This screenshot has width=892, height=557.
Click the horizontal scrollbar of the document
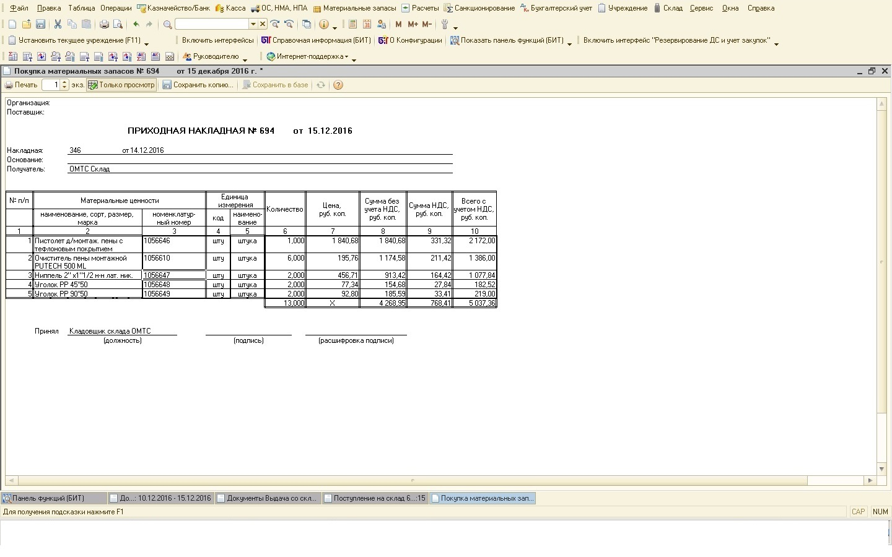point(412,480)
